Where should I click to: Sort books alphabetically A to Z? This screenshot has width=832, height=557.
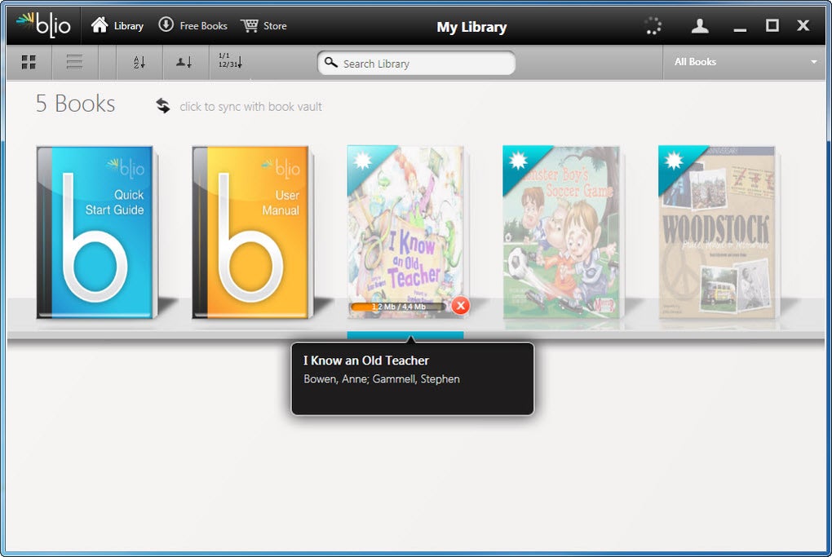click(139, 62)
